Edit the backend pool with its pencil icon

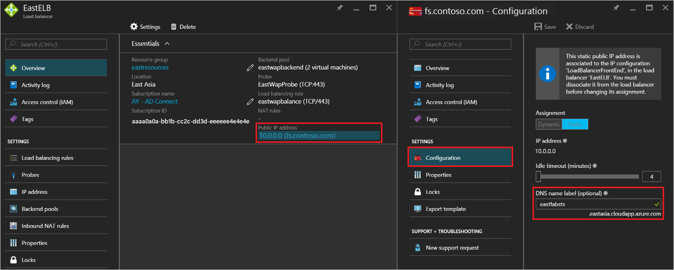(x=250, y=68)
